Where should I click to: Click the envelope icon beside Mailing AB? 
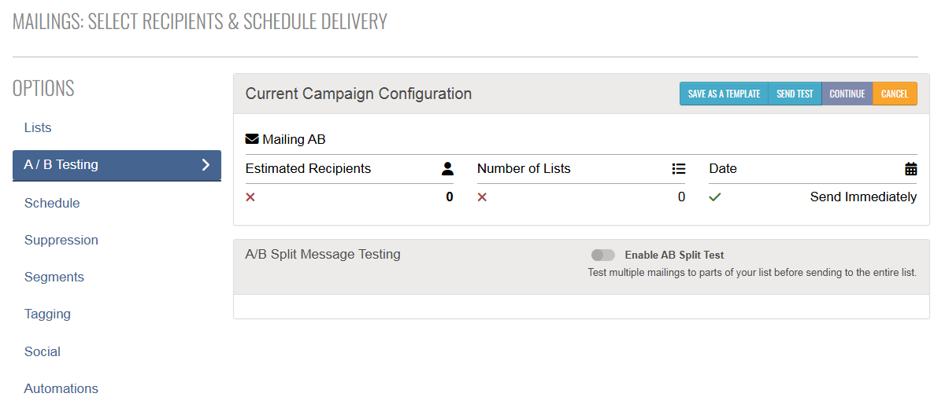[x=252, y=139]
